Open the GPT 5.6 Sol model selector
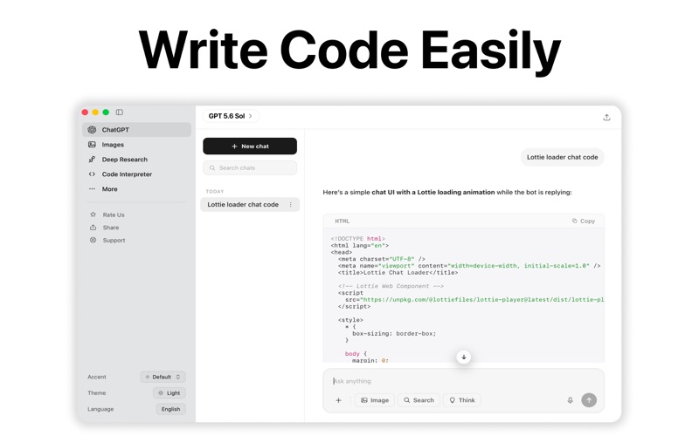 [x=231, y=116]
